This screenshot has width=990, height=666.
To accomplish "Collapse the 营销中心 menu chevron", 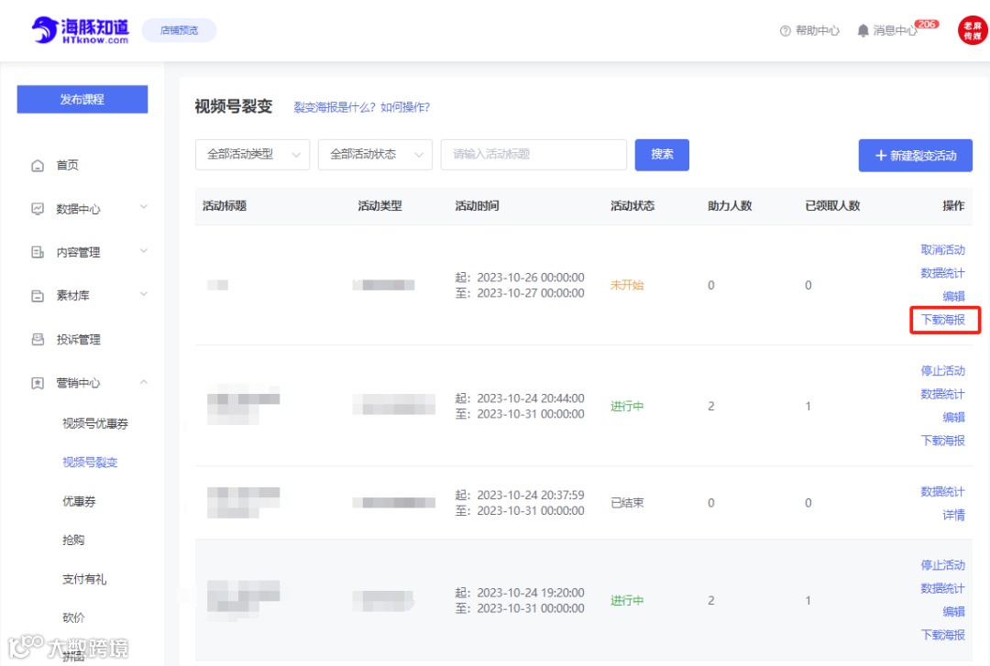I will (x=144, y=382).
